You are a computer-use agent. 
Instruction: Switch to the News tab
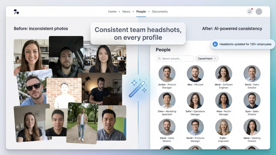click(x=126, y=12)
